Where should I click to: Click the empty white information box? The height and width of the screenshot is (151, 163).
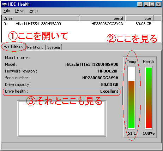62,119
